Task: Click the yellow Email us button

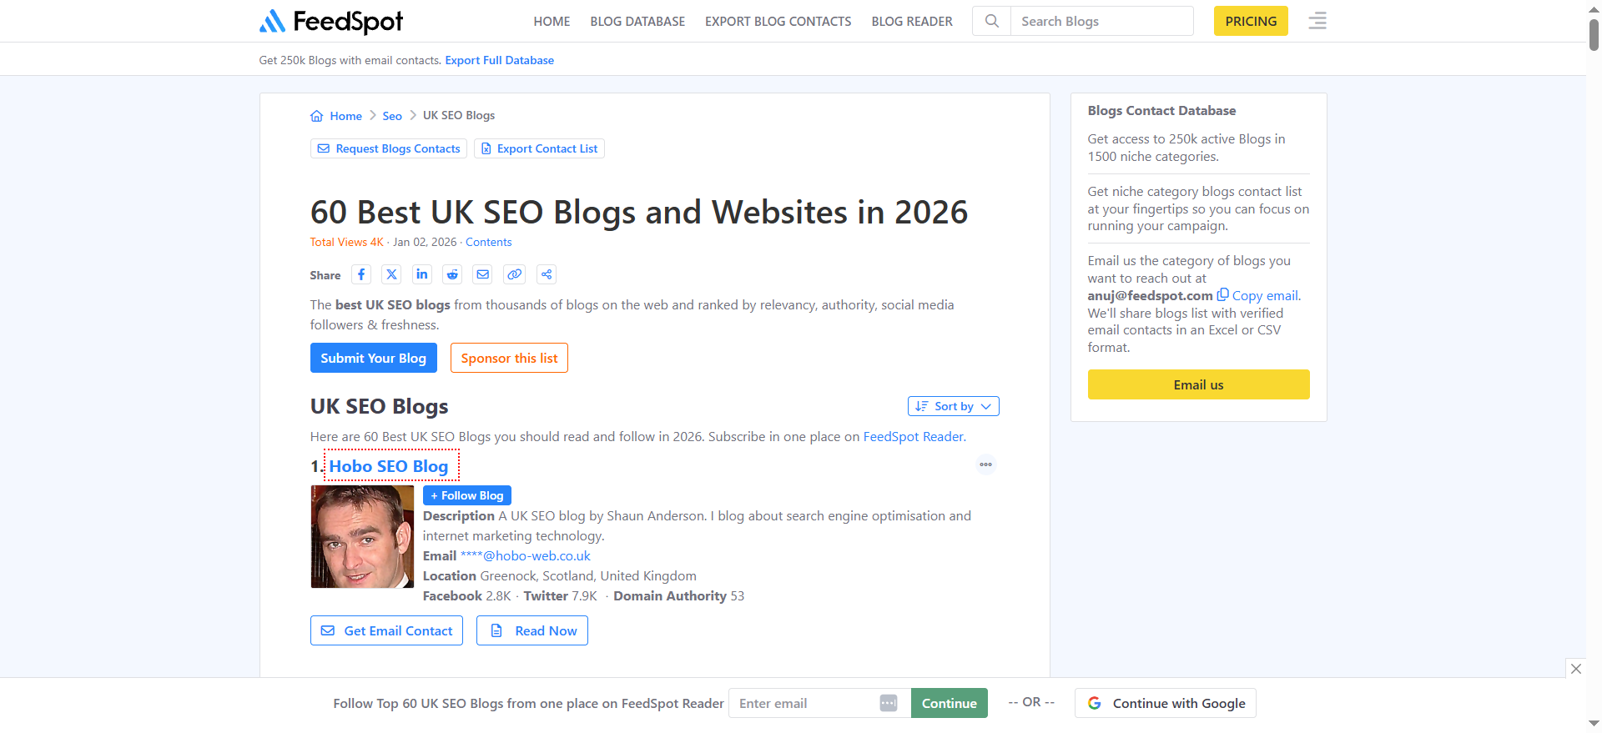Action: click(1198, 384)
